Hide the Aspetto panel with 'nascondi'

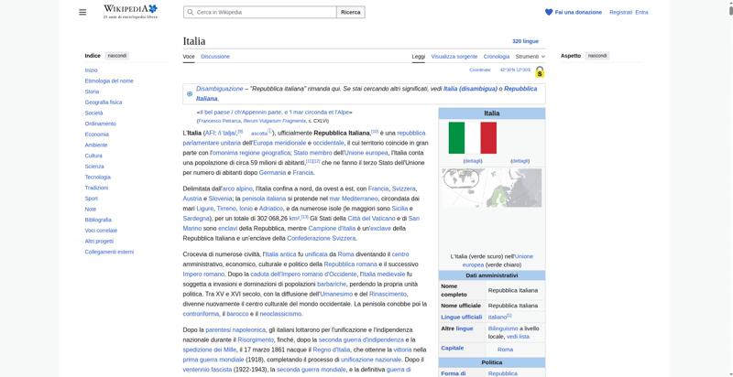tap(597, 56)
